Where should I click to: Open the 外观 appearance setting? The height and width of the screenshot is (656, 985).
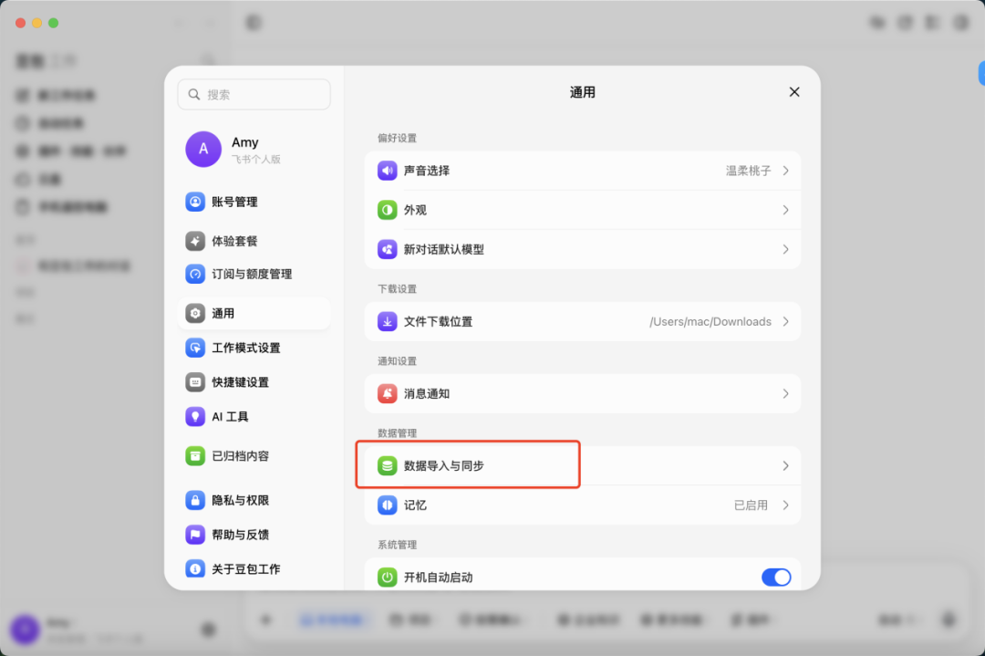pos(582,210)
